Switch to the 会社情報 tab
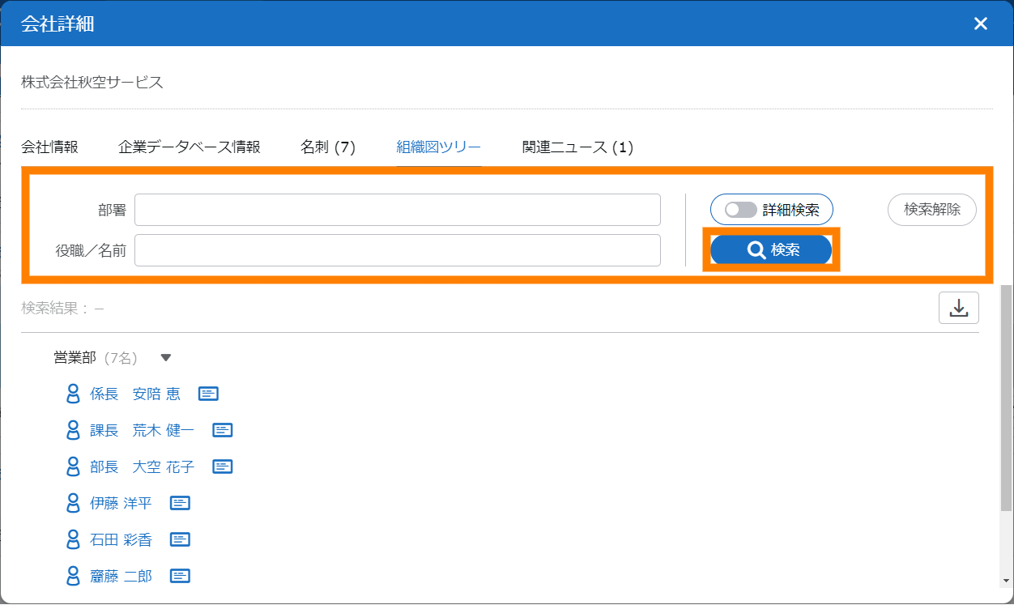The height and width of the screenshot is (605, 1014). (x=49, y=147)
